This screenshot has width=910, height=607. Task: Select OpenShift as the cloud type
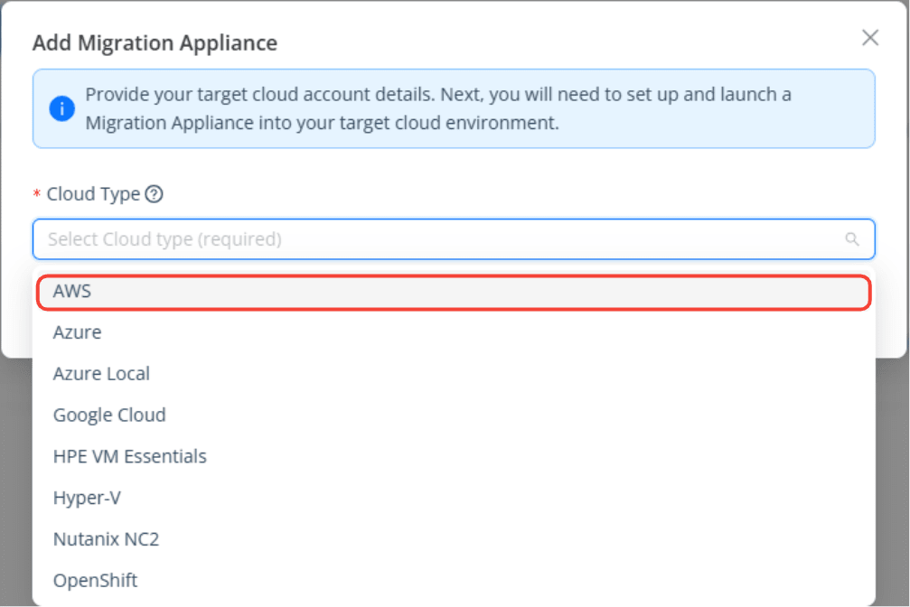pyautogui.click(x=454, y=580)
